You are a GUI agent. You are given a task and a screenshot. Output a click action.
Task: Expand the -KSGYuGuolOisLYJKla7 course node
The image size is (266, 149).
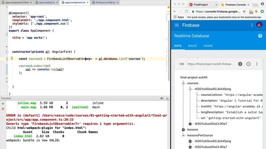pyautogui.click(x=190, y=124)
